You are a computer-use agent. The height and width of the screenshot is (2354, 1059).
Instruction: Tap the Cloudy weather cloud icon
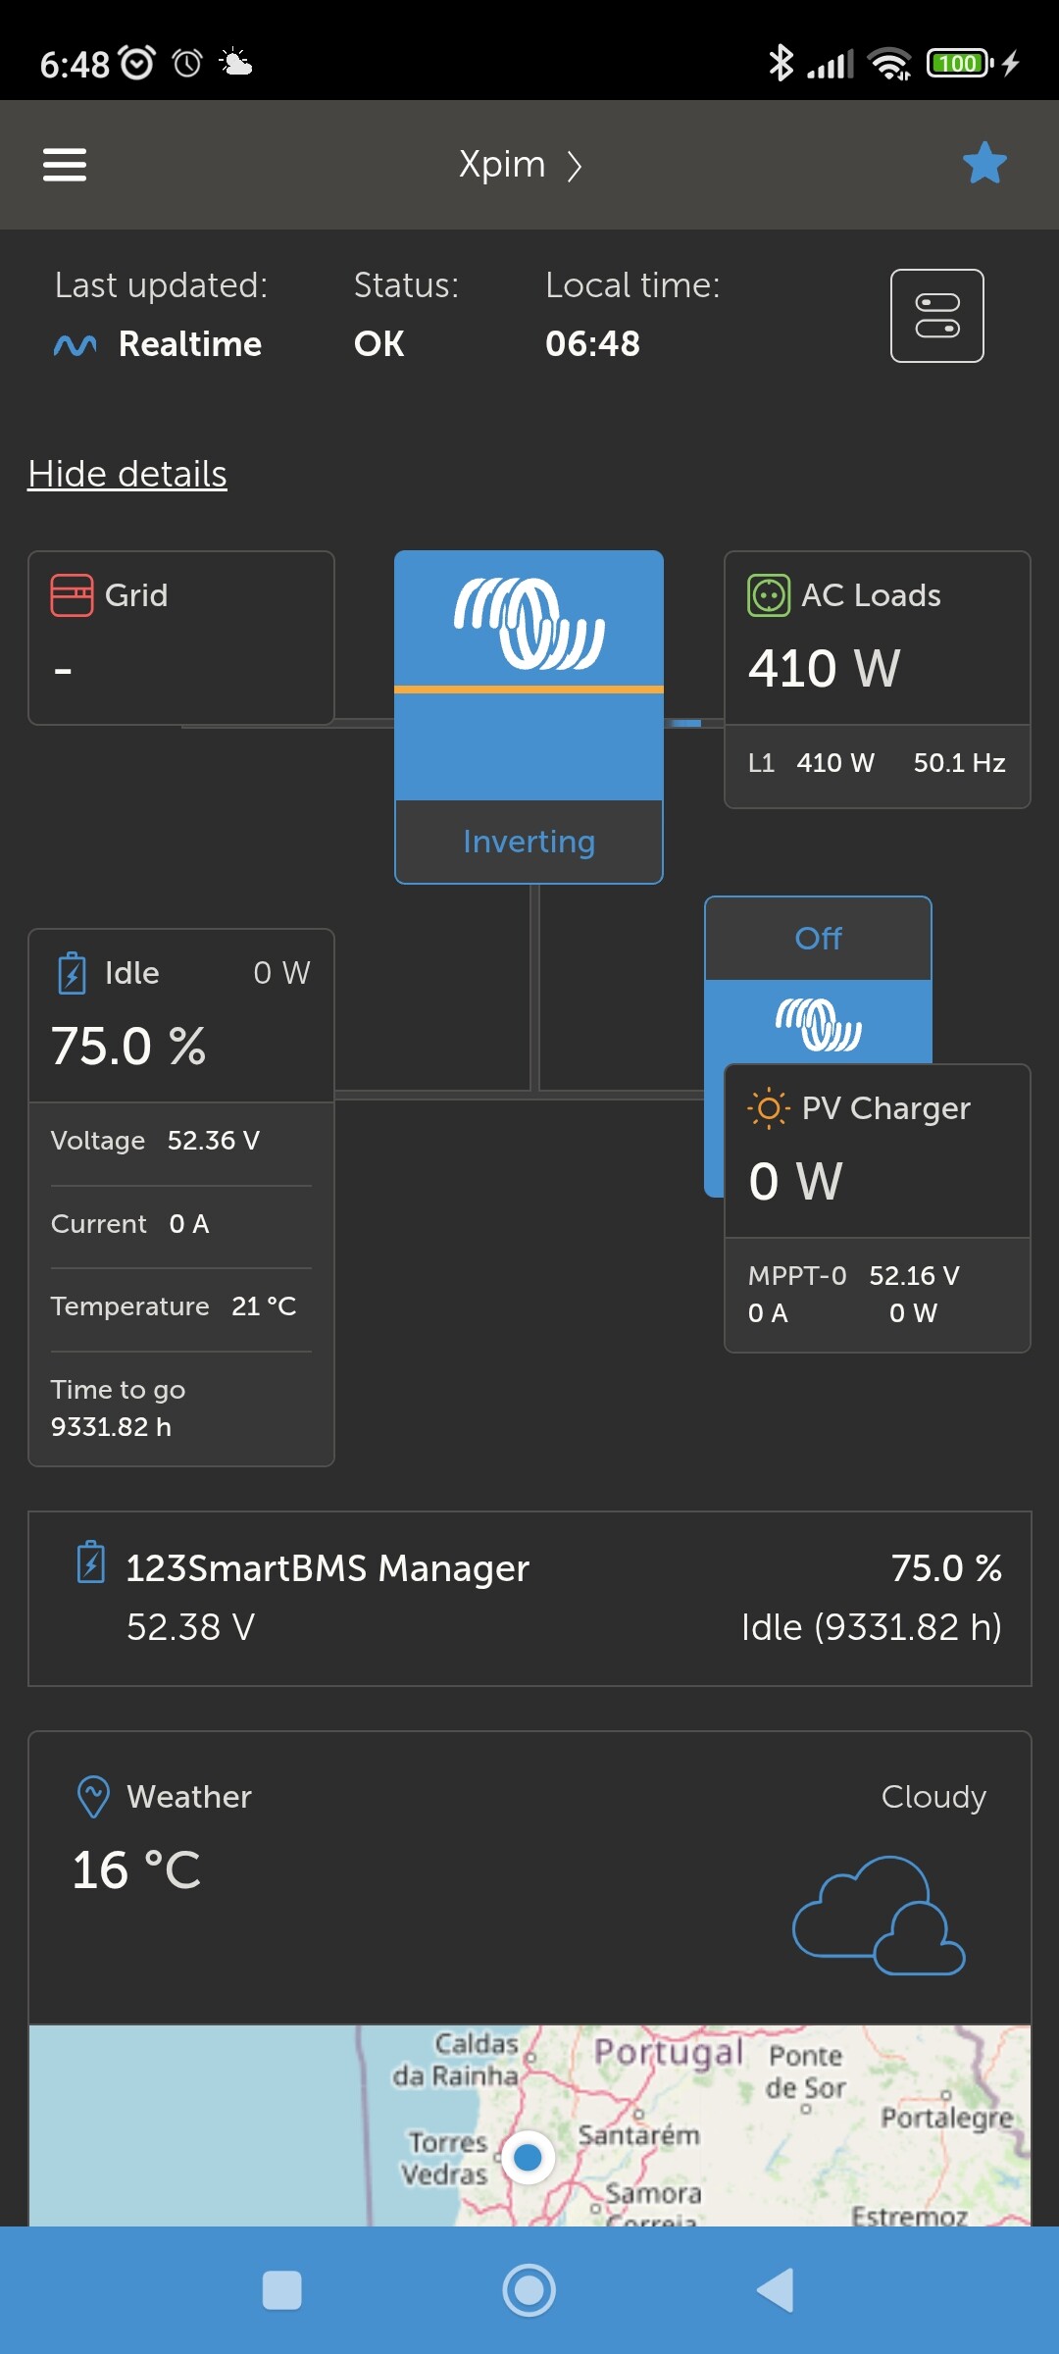pyautogui.click(x=879, y=1915)
